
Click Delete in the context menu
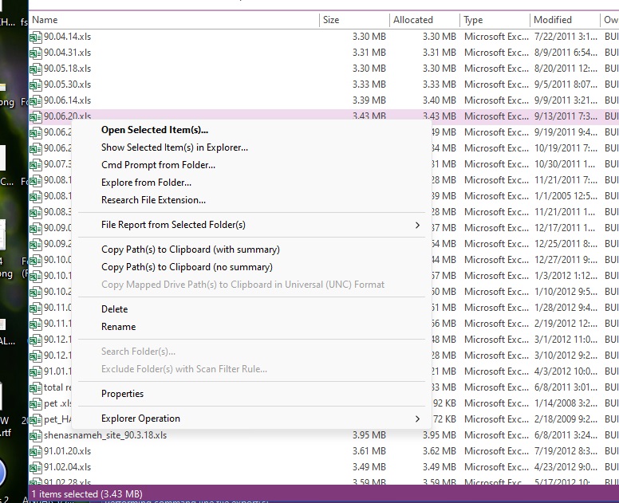[x=114, y=309]
